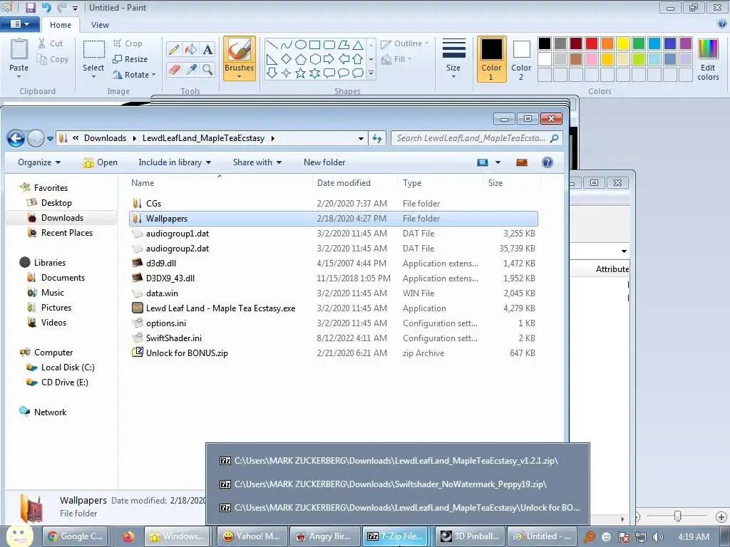This screenshot has width=730, height=547.
Task: Select the Text tool in Paint
Action: point(207,50)
